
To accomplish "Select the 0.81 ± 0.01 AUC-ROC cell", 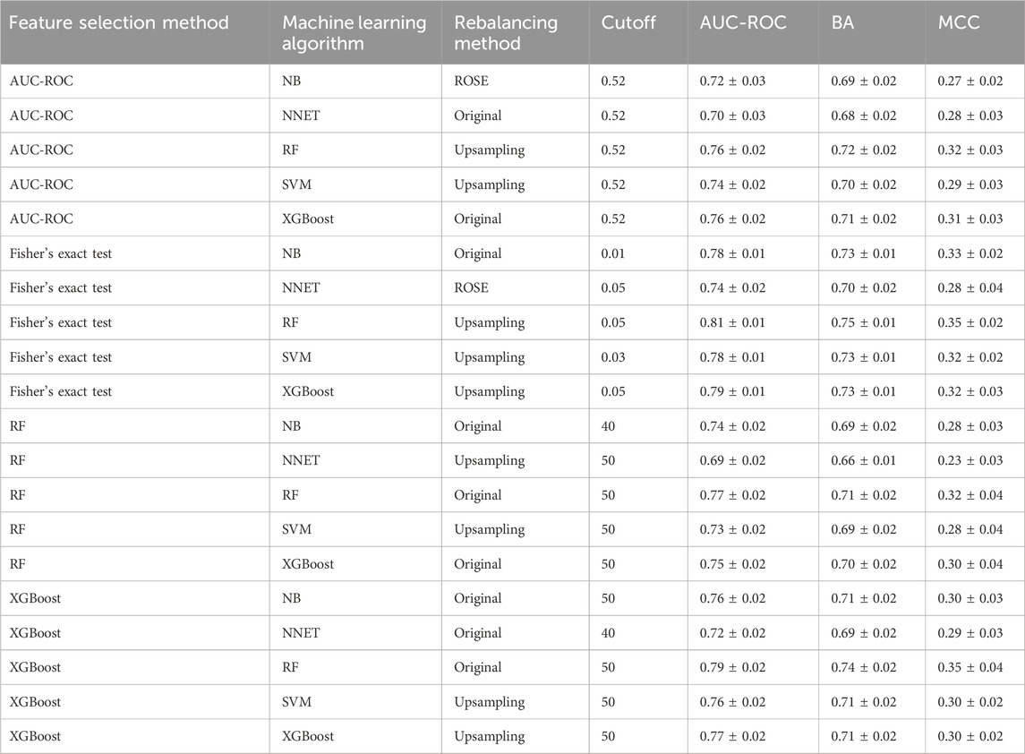I will pyautogui.click(x=732, y=322).
